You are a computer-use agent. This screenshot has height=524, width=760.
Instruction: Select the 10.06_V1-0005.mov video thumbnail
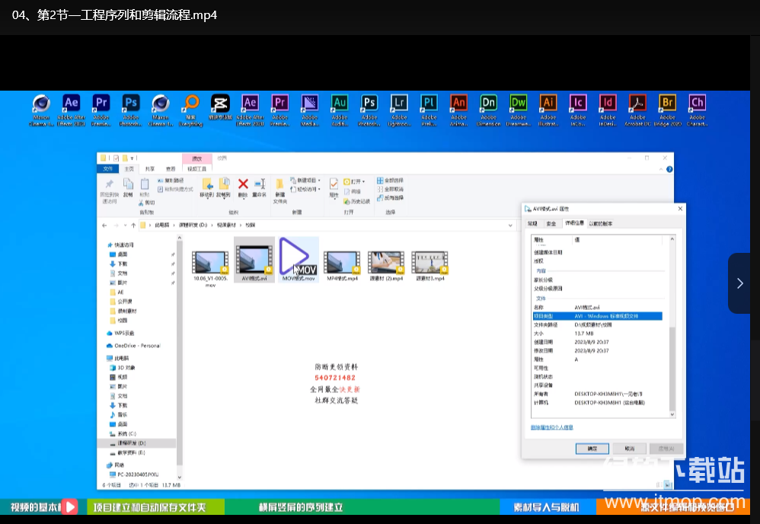click(211, 264)
